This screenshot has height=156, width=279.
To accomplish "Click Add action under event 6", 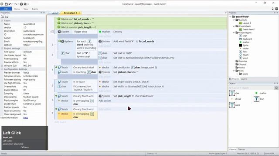I will click(105, 101).
